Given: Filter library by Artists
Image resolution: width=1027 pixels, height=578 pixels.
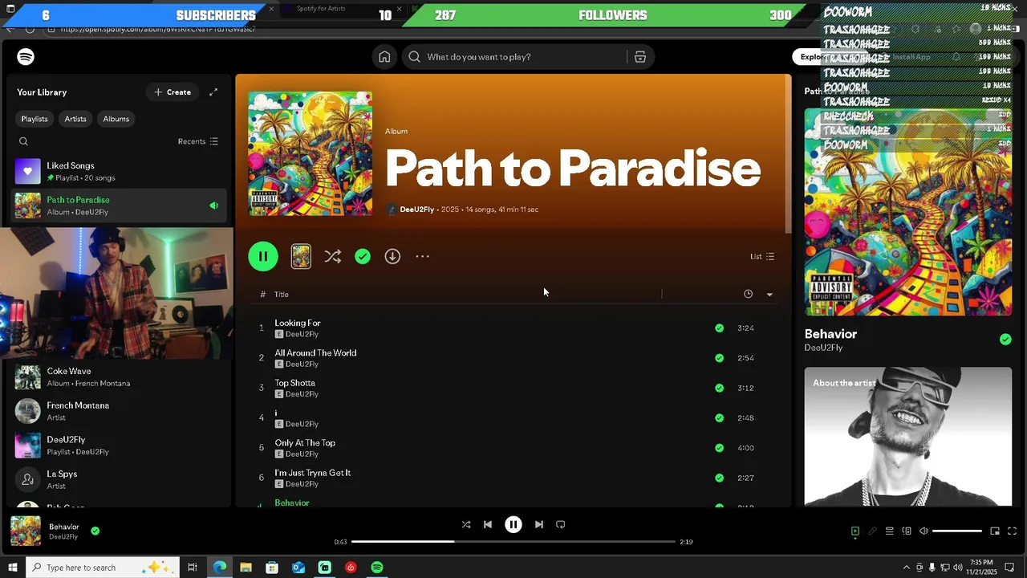Looking at the screenshot, I should pos(75,119).
